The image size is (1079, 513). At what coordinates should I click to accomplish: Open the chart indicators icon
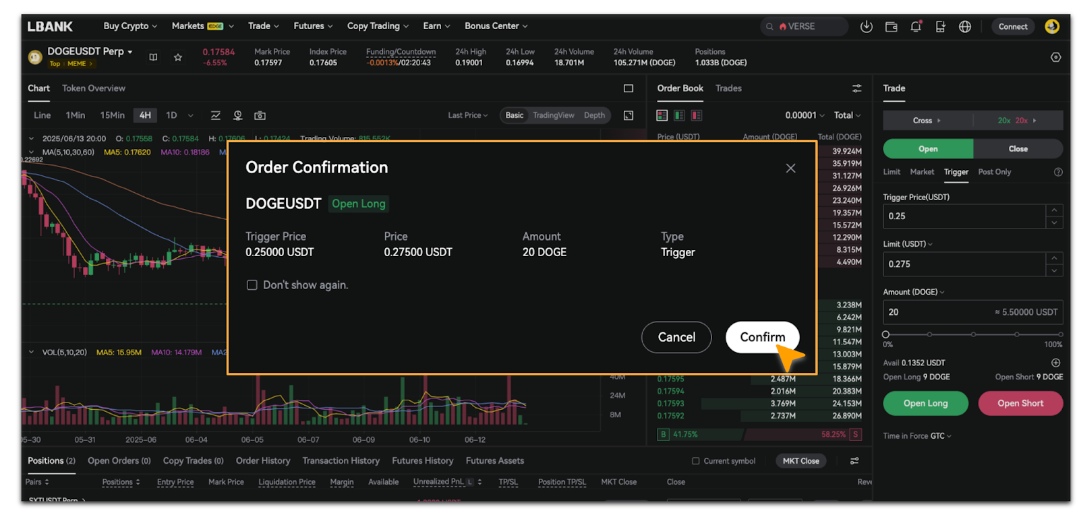point(216,115)
